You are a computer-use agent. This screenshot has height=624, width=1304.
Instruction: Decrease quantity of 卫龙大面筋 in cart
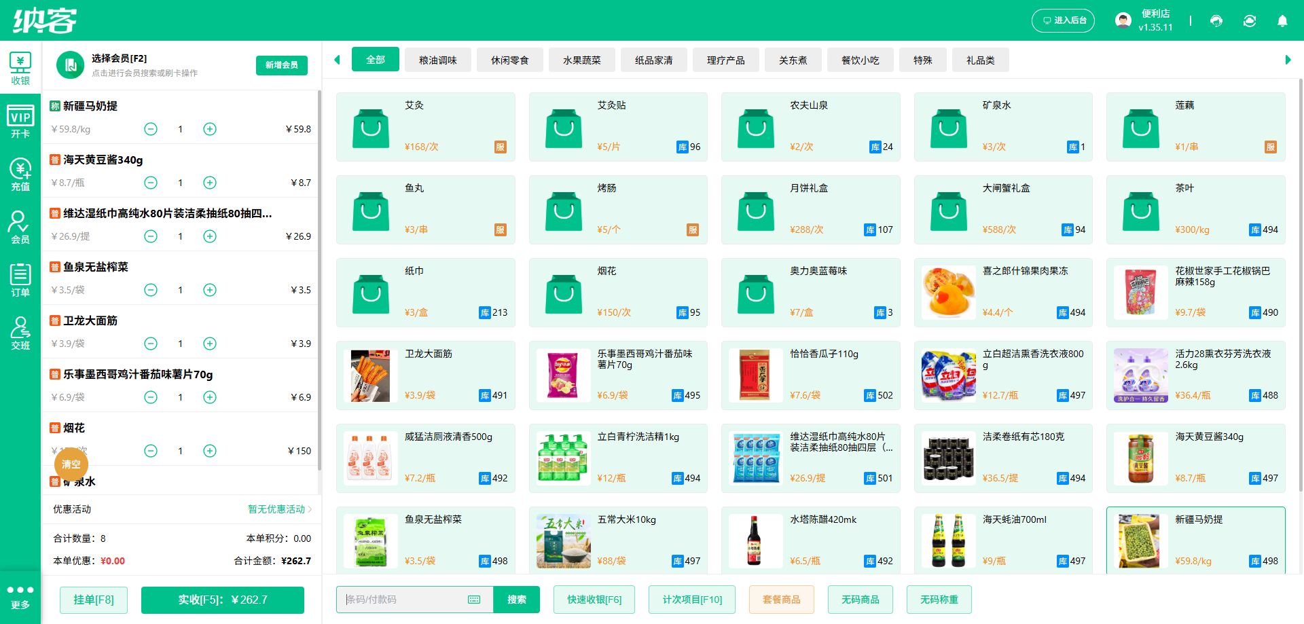click(151, 344)
